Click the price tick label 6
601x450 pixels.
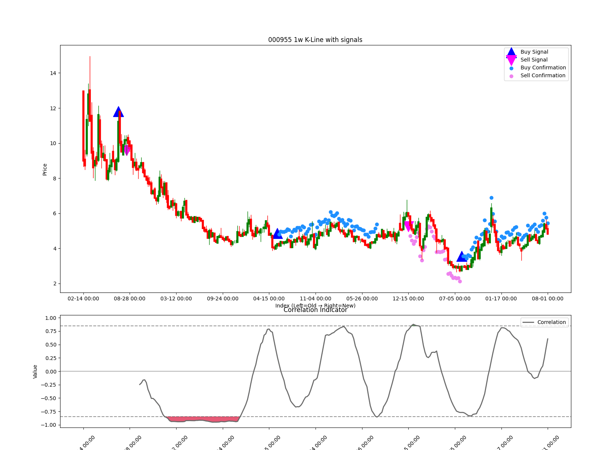pos(55,213)
